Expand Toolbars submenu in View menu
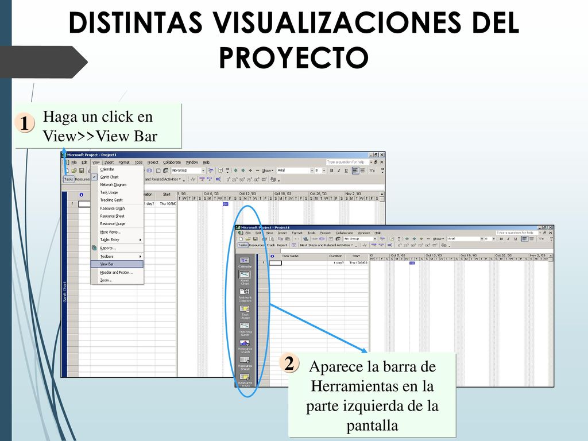This screenshot has height=441, width=588. [117, 256]
